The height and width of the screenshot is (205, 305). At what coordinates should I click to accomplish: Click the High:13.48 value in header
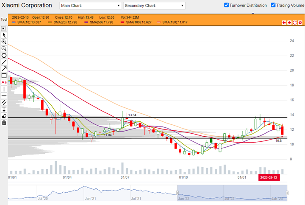[x=86, y=17]
